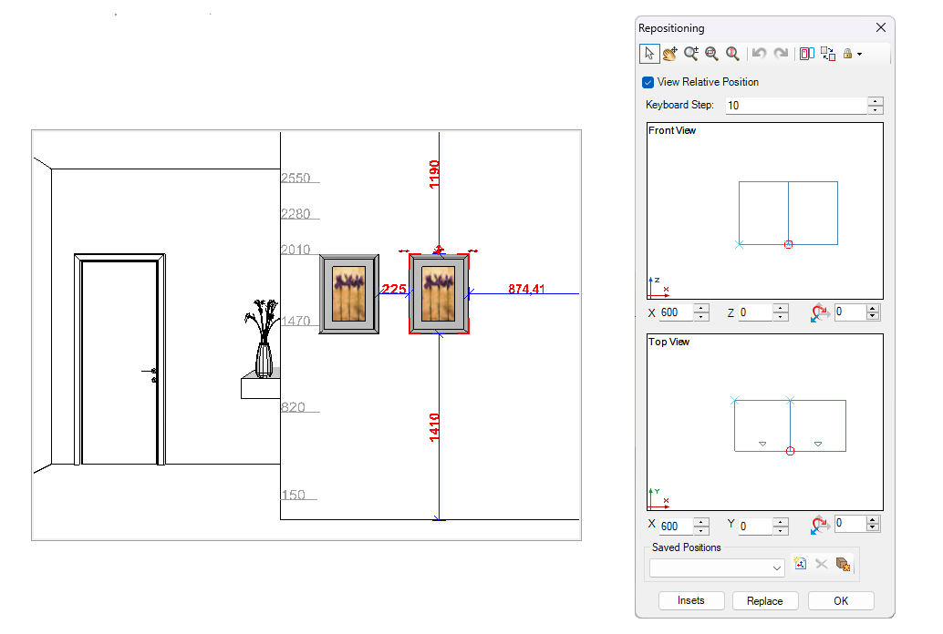Increment Front View X value

point(701,308)
